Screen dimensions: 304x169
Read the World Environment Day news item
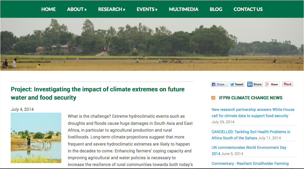(249, 150)
